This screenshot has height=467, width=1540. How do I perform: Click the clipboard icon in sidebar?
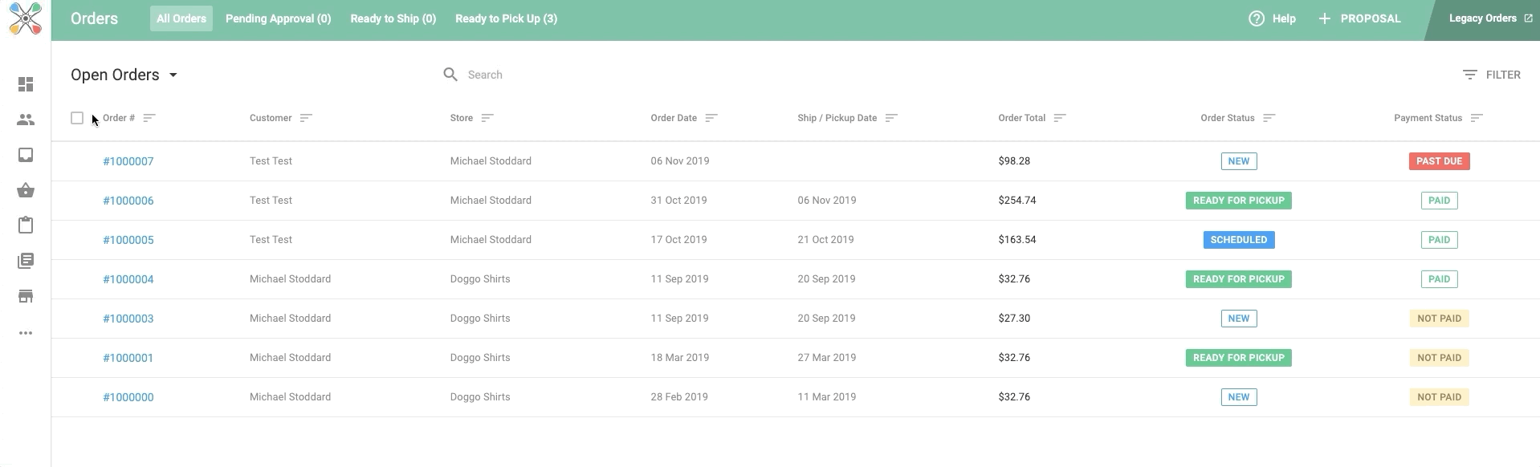26,225
